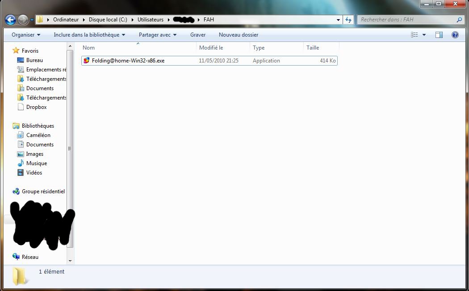Select Groupe résidentiel in navigation pane
Viewport: 469px width, 291px height.
click(43, 191)
